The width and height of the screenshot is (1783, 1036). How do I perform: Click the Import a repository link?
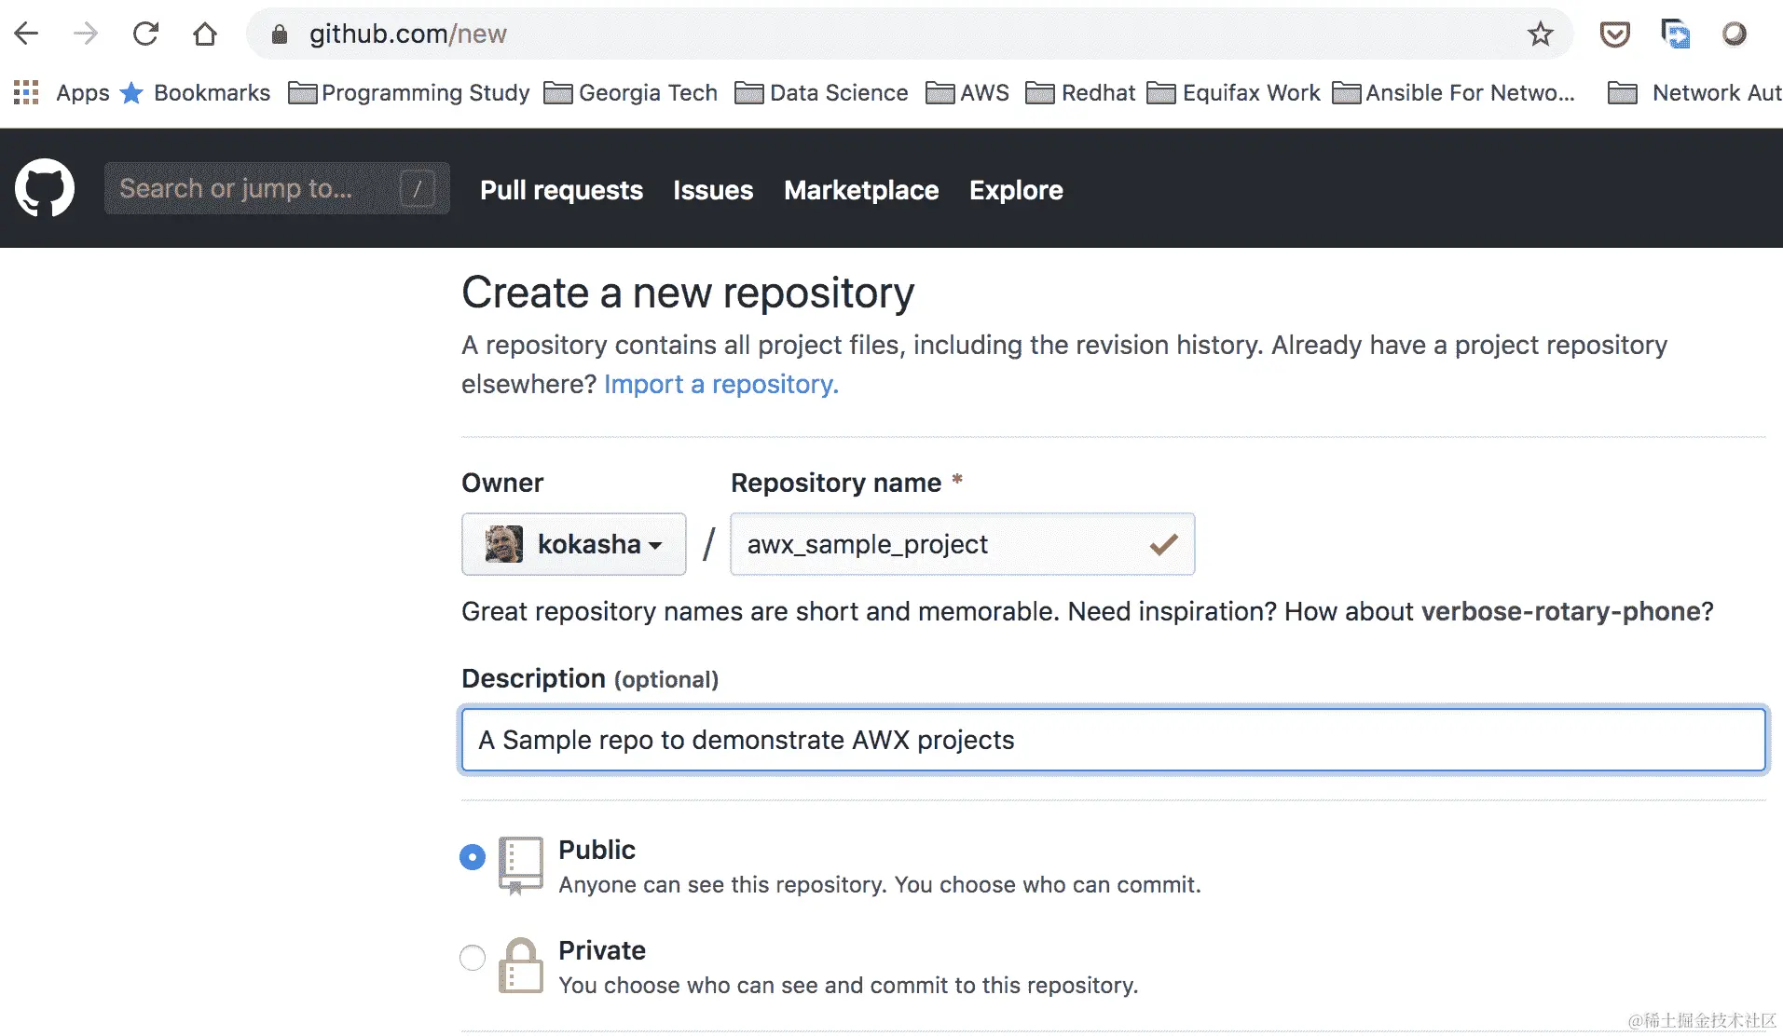[720, 385]
